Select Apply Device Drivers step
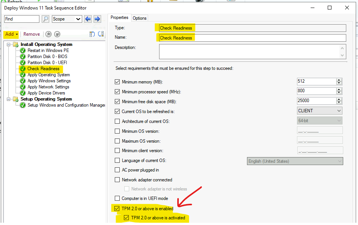The height and width of the screenshot is (225, 358). click(x=46, y=93)
